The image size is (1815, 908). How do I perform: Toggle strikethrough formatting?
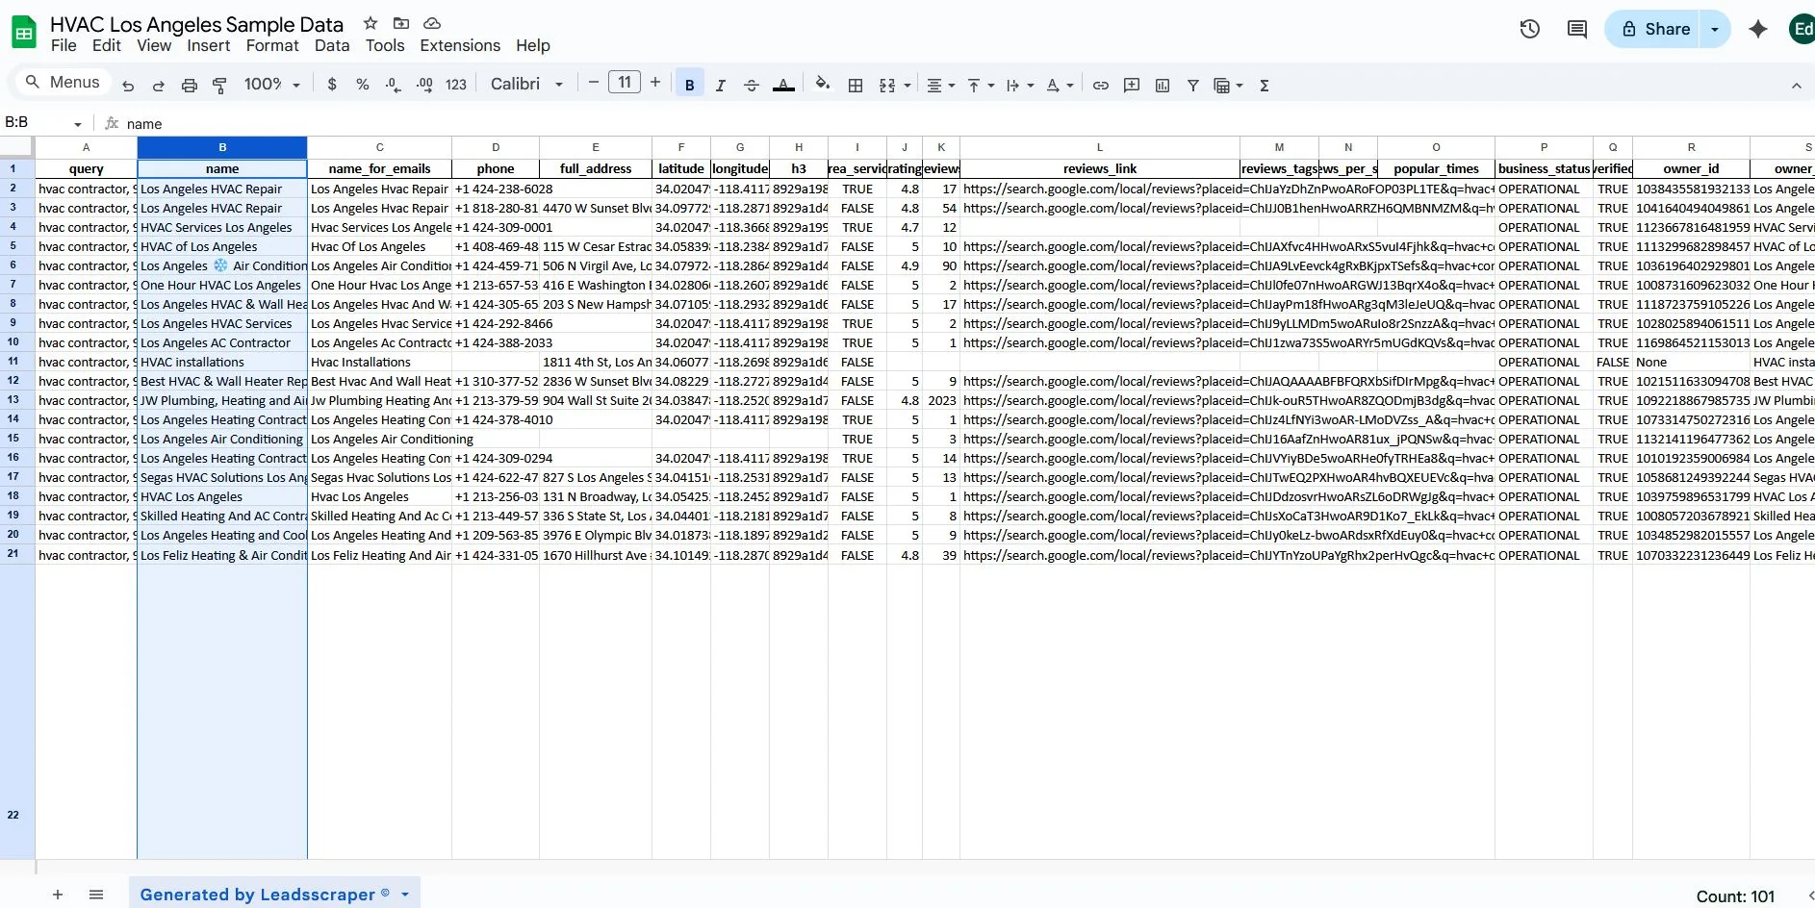point(752,86)
